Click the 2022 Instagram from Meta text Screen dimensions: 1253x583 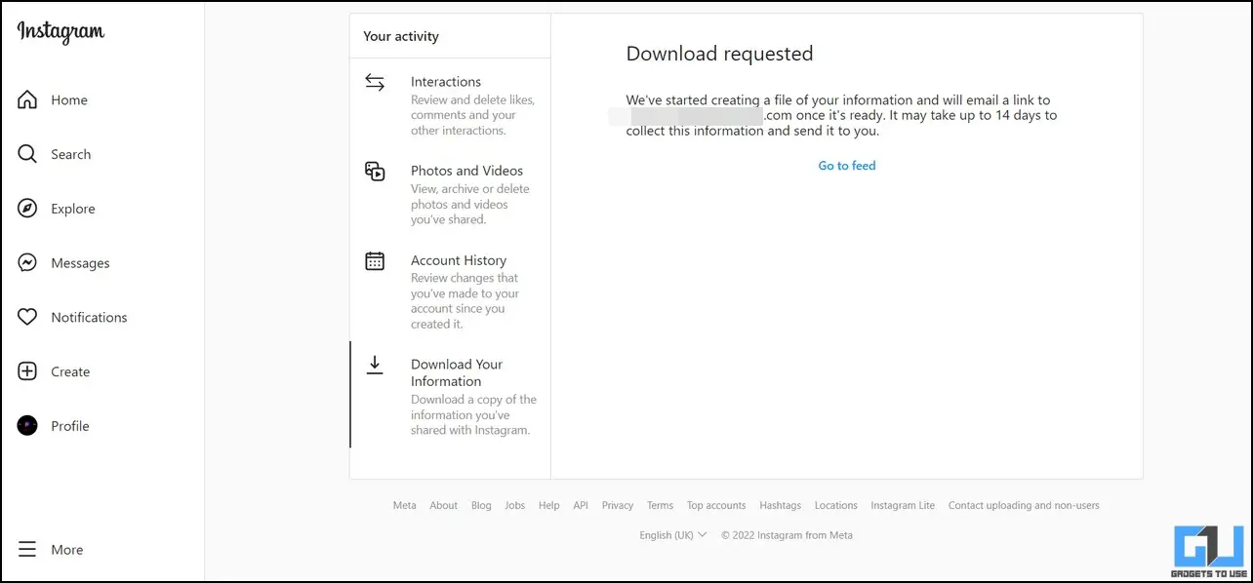pos(787,534)
